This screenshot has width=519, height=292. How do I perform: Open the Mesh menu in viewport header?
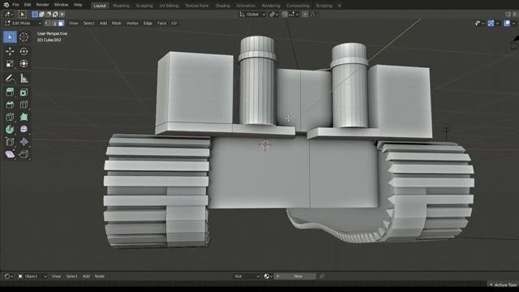(x=117, y=24)
